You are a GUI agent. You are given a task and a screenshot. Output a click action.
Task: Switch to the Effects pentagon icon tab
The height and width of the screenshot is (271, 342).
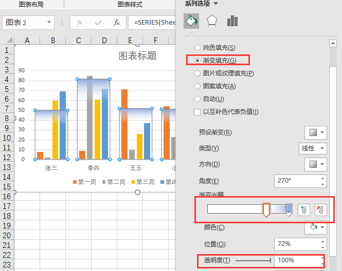tap(212, 21)
